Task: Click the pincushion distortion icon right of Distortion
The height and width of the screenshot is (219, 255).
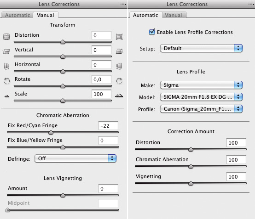Action: 119,37
